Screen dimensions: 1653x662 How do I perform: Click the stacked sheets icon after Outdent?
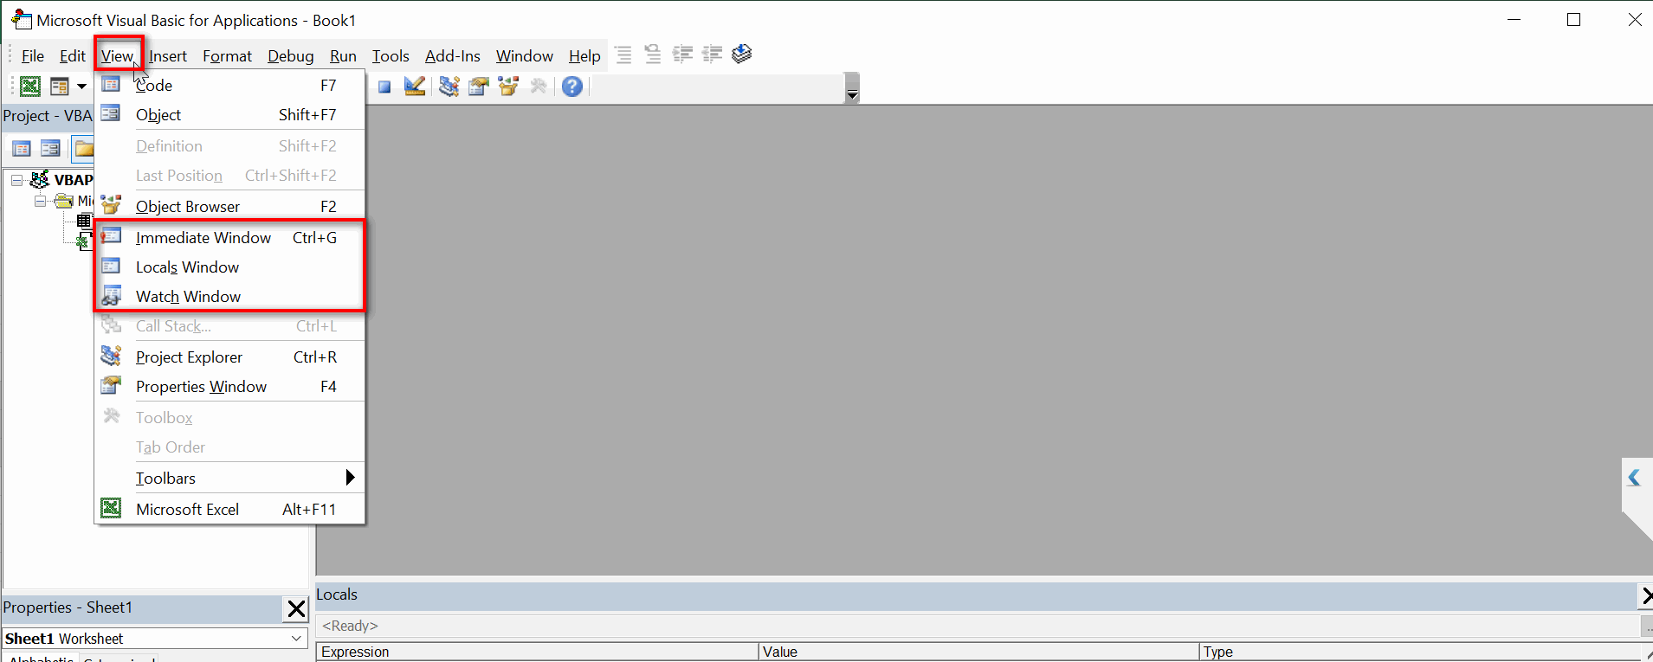pyautogui.click(x=741, y=55)
